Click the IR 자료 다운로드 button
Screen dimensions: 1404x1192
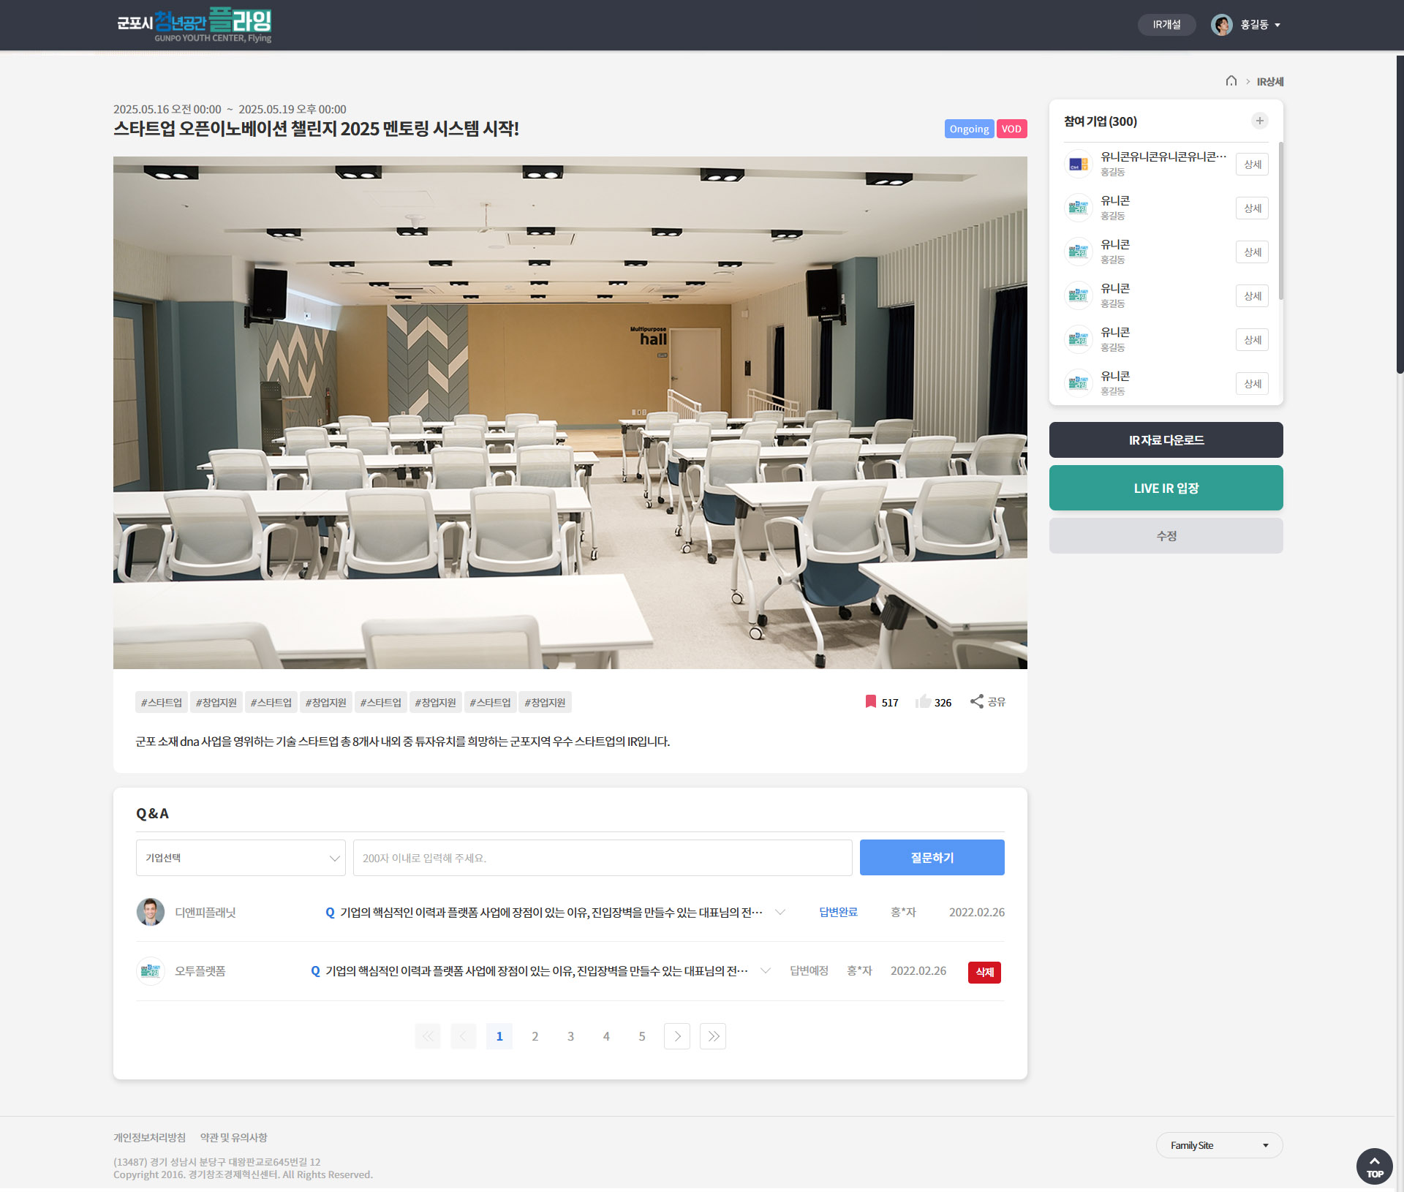pyautogui.click(x=1166, y=440)
